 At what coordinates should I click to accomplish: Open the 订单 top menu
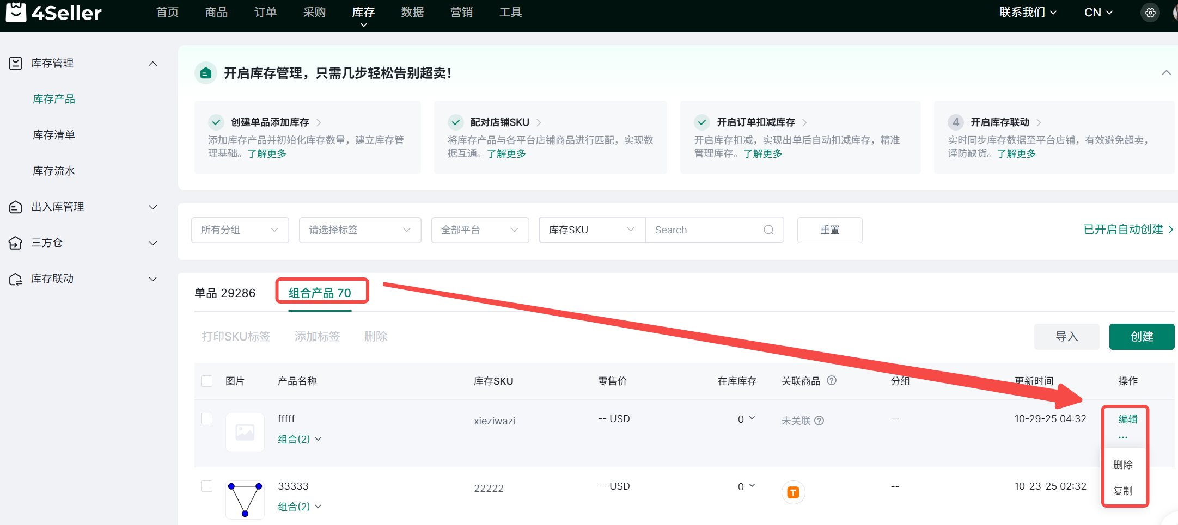coord(265,13)
